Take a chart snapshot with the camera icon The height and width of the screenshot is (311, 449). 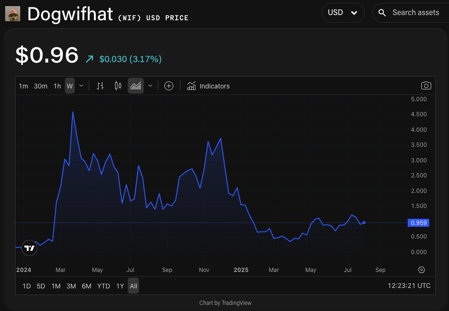(426, 86)
